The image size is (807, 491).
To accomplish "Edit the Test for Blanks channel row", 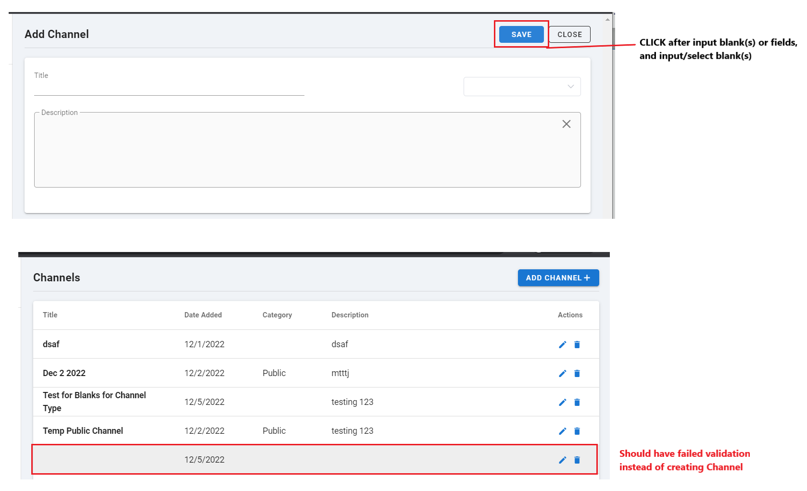I will [562, 402].
